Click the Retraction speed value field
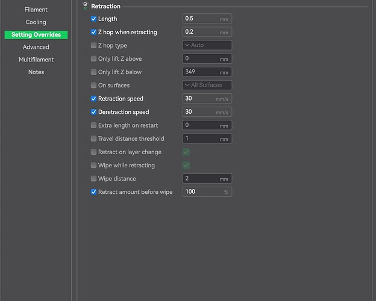The width and height of the screenshot is (376, 301). tap(198, 99)
